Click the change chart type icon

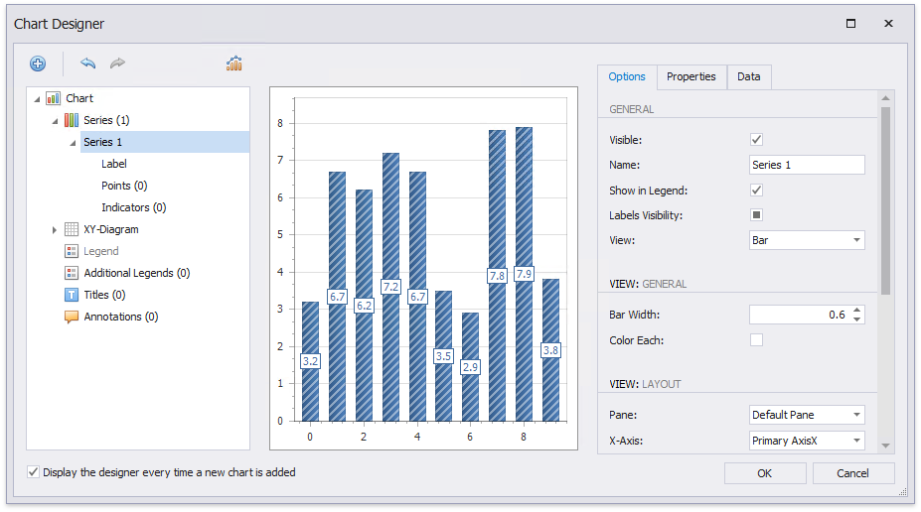pyautogui.click(x=234, y=64)
